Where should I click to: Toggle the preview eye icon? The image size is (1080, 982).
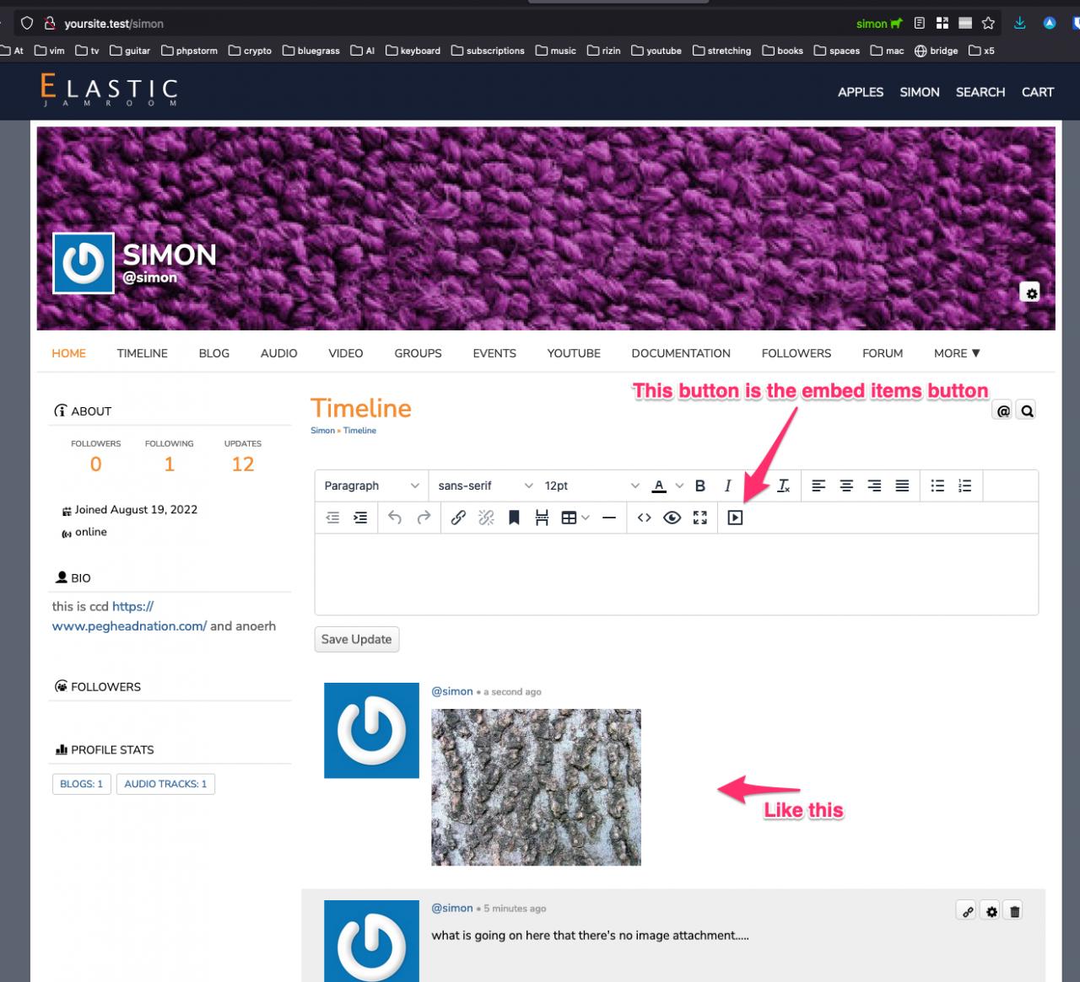[672, 518]
